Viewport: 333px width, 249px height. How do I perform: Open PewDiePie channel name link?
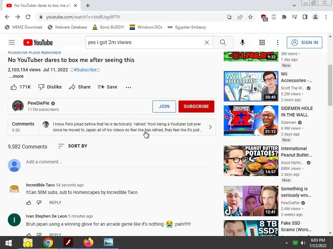38,103
